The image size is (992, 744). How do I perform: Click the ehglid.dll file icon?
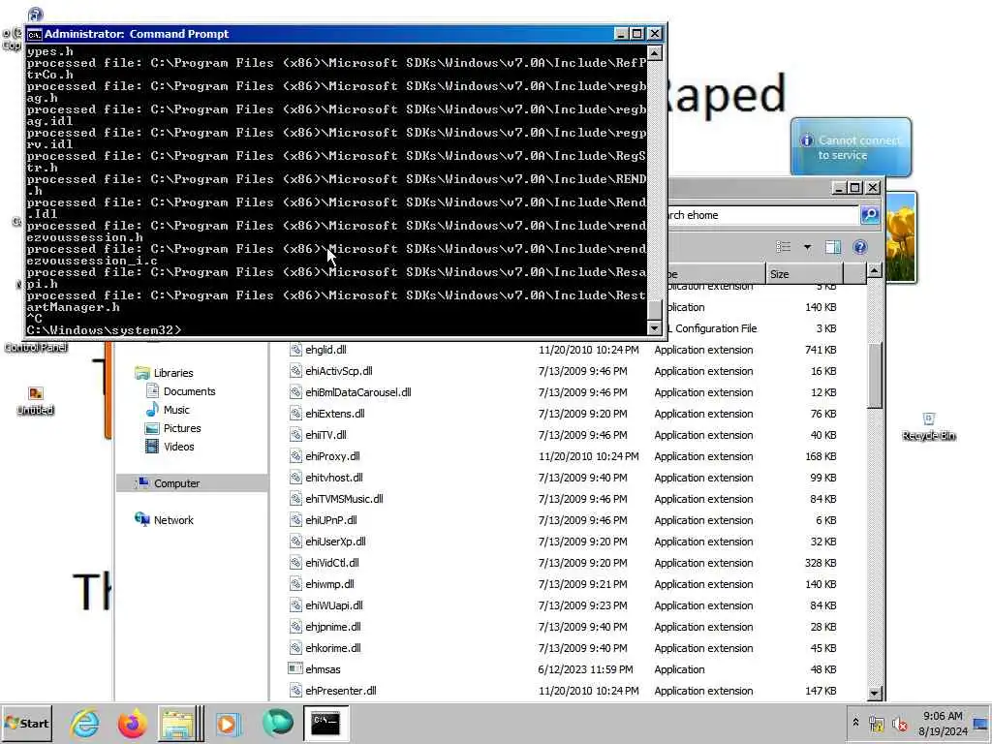click(294, 349)
